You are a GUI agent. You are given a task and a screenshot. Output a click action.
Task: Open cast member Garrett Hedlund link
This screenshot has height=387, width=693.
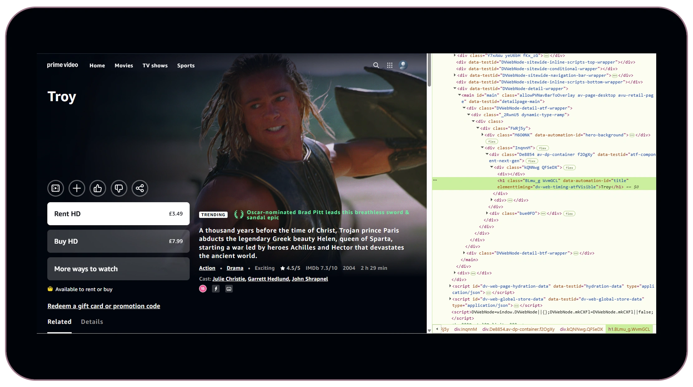click(x=268, y=279)
